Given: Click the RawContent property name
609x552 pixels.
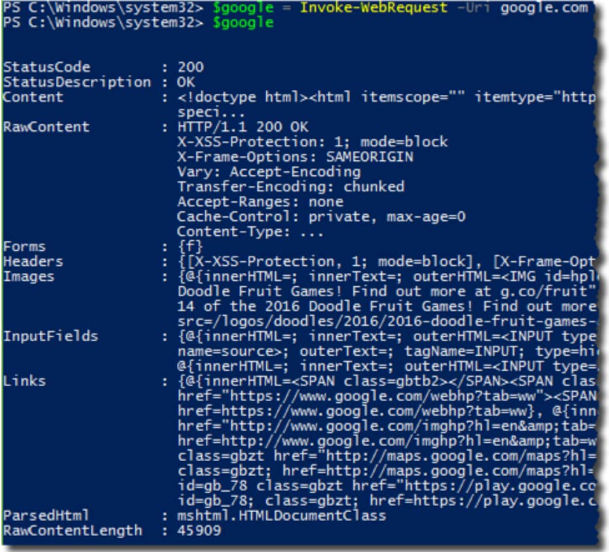Looking at the screenshot, I should click(x=47, y=127).
